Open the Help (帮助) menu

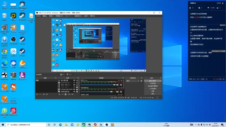pos(92,16)
